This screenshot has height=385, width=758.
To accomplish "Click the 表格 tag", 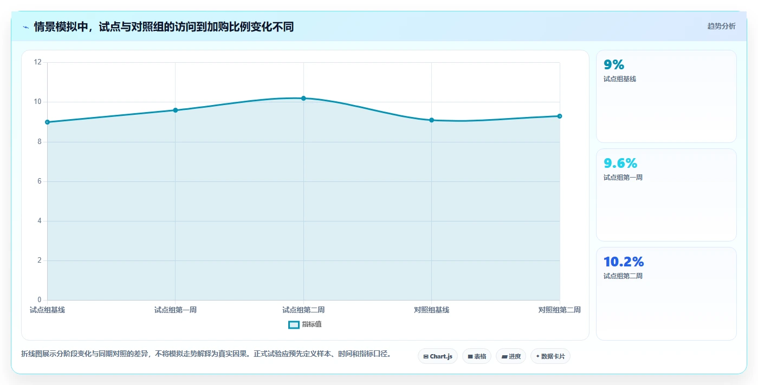I will tap(477, 356).
